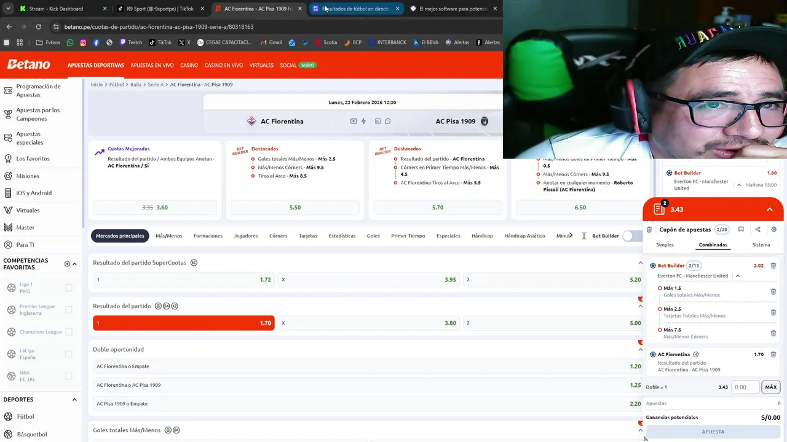Open Apuestas en Vivo menu
Viewport: 787px width, 442px height.
[x=152, y=65]
